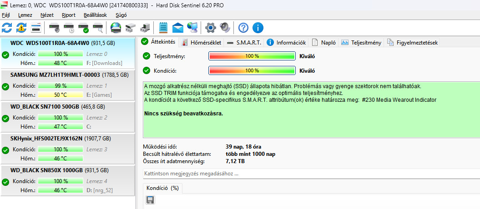
Task: Click the speaker sound toolbar icon
Action: (x=225, y=28)
